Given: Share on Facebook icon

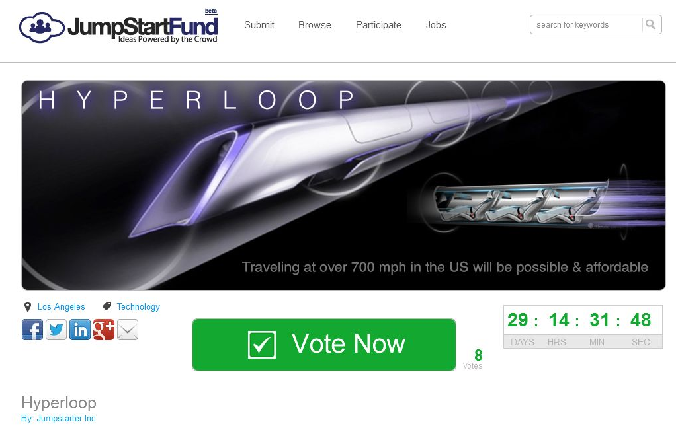Looking at the screenshot, I should point(32,330).
